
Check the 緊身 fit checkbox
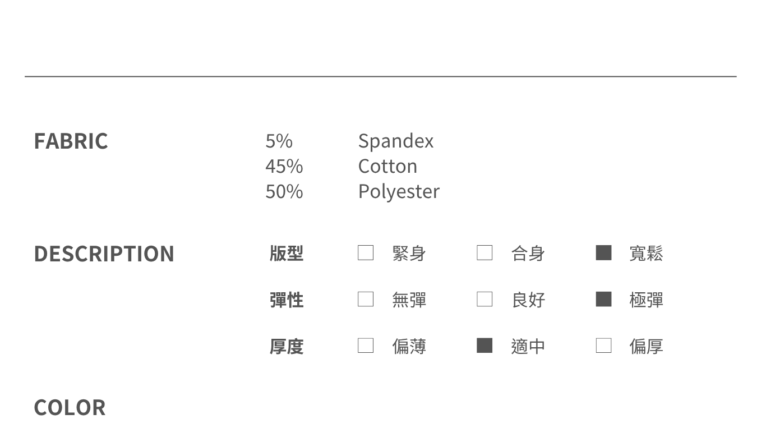coord(366,253)
